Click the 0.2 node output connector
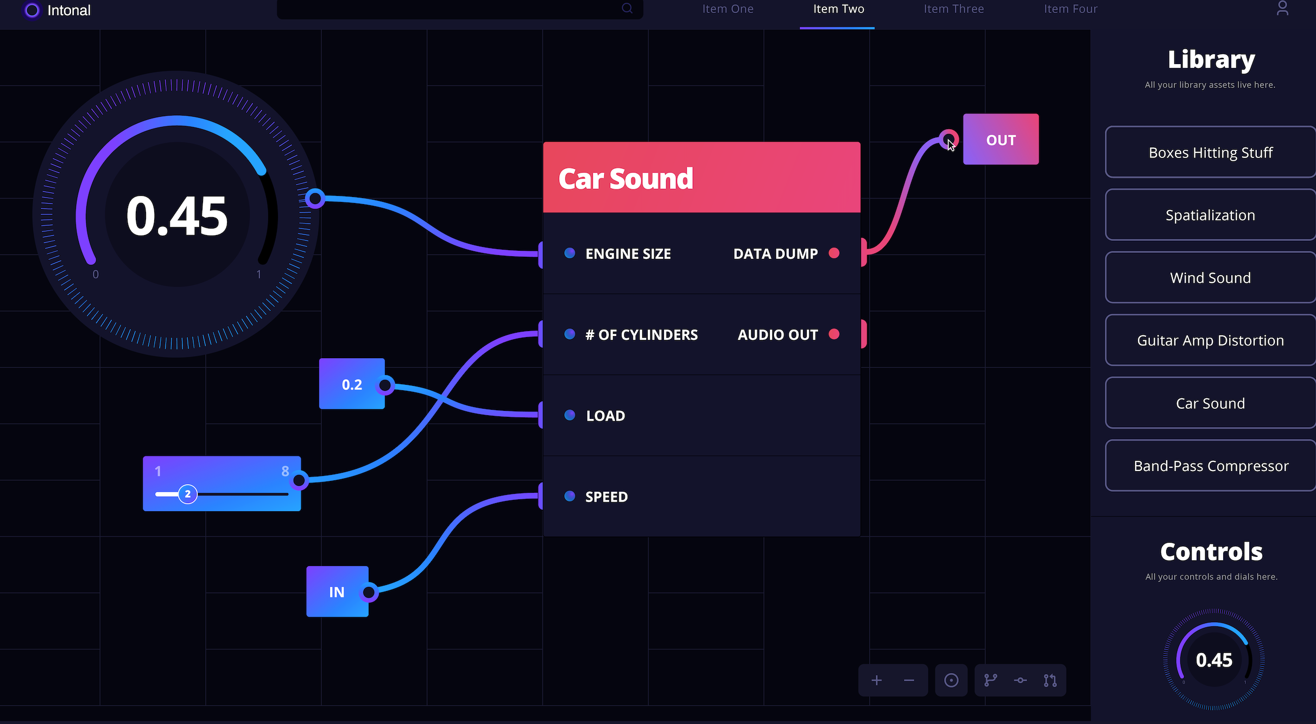 coord(385,385)
